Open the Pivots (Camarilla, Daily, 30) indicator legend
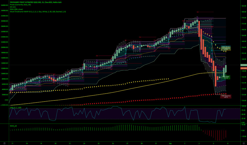 point(20,5)
